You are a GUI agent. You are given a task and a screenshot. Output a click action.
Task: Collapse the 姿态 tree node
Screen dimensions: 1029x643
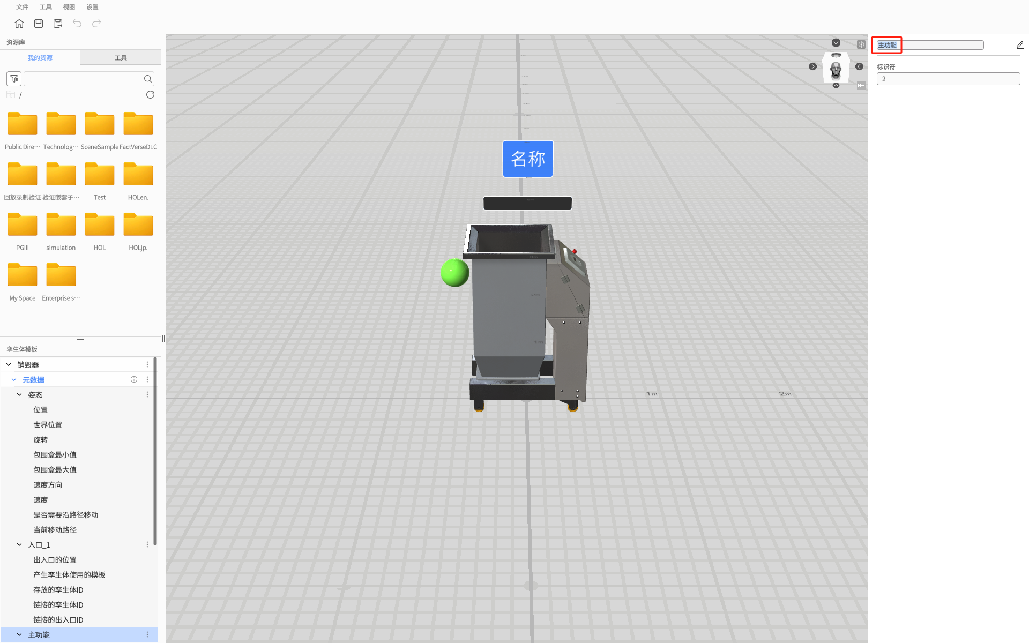click(19, 395)
